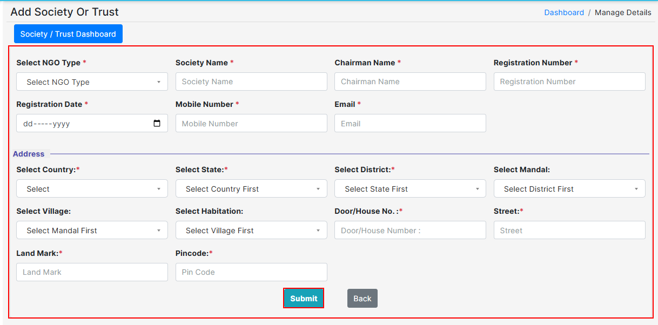Expand the Select Village dropdown
Screen dimensions: 658x325
[x=92, y=231]
